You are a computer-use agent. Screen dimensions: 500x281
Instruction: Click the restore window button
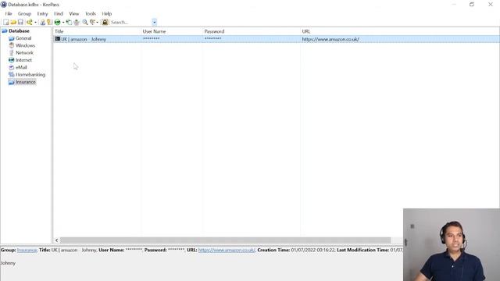point(472,5)
